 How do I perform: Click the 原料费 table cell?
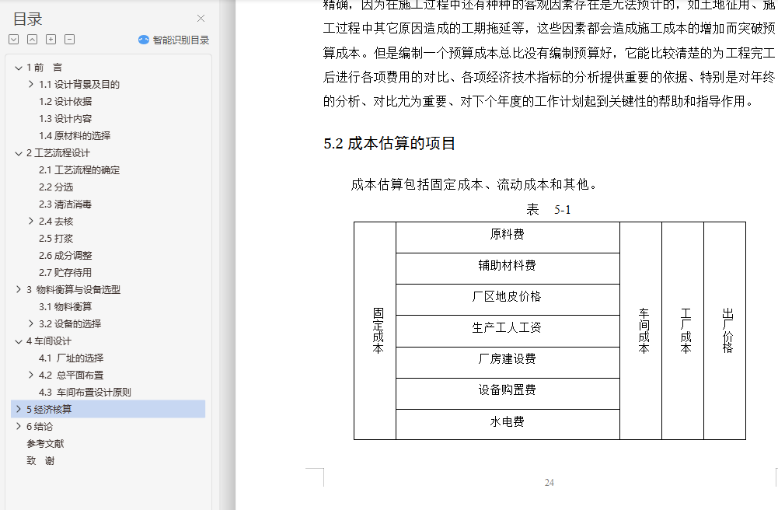[508, 237]
